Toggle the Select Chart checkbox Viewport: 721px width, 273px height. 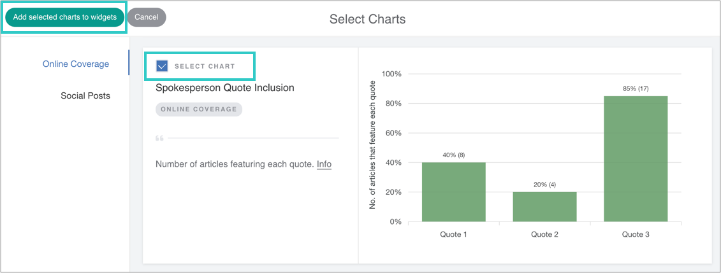point(162,66)
